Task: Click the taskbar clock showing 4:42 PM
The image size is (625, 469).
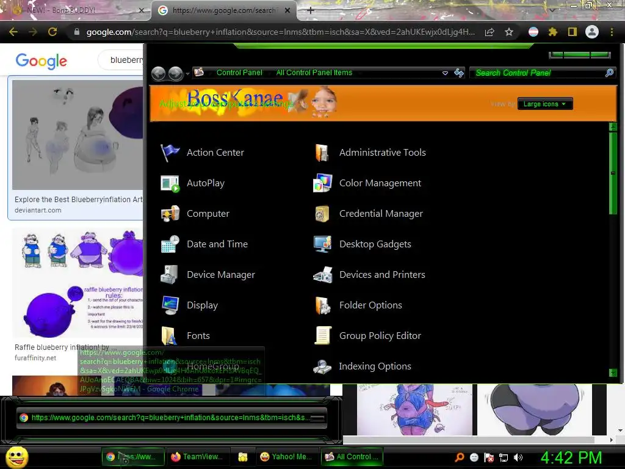Action: pos(571,457)
